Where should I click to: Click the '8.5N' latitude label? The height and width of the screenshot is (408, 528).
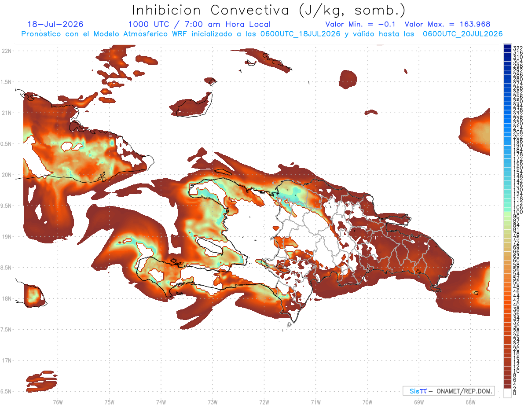point(7,268)
